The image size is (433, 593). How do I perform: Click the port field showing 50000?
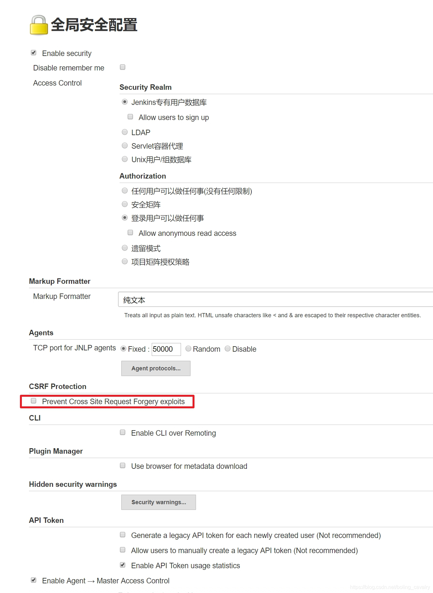(x=166, y=349)
